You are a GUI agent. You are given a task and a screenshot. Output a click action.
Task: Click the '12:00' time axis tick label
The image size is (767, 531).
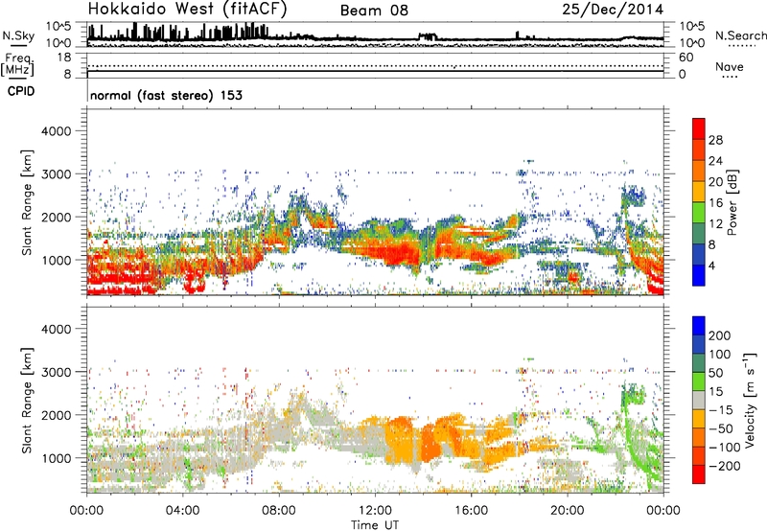[x=375, y=511]
